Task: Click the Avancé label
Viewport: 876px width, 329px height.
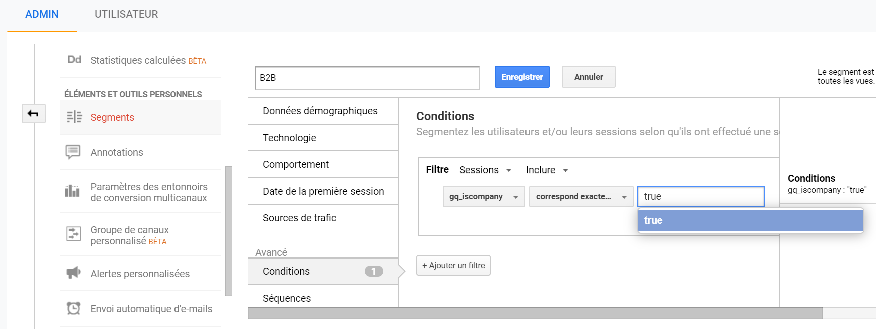Action: click(271, 252)
